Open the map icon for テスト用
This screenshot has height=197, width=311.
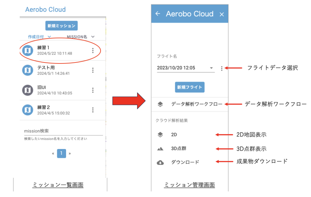[x=28, y=70]
